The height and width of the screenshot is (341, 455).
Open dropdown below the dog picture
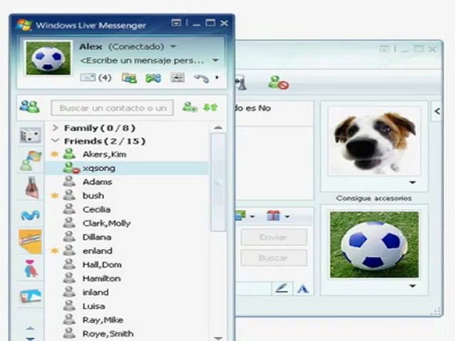[x=412, y=182]
